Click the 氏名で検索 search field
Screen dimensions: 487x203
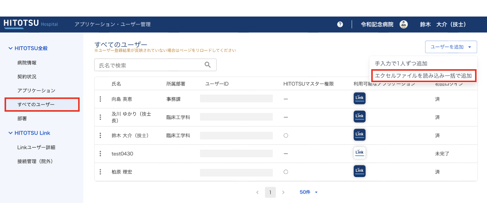(150, 65)
